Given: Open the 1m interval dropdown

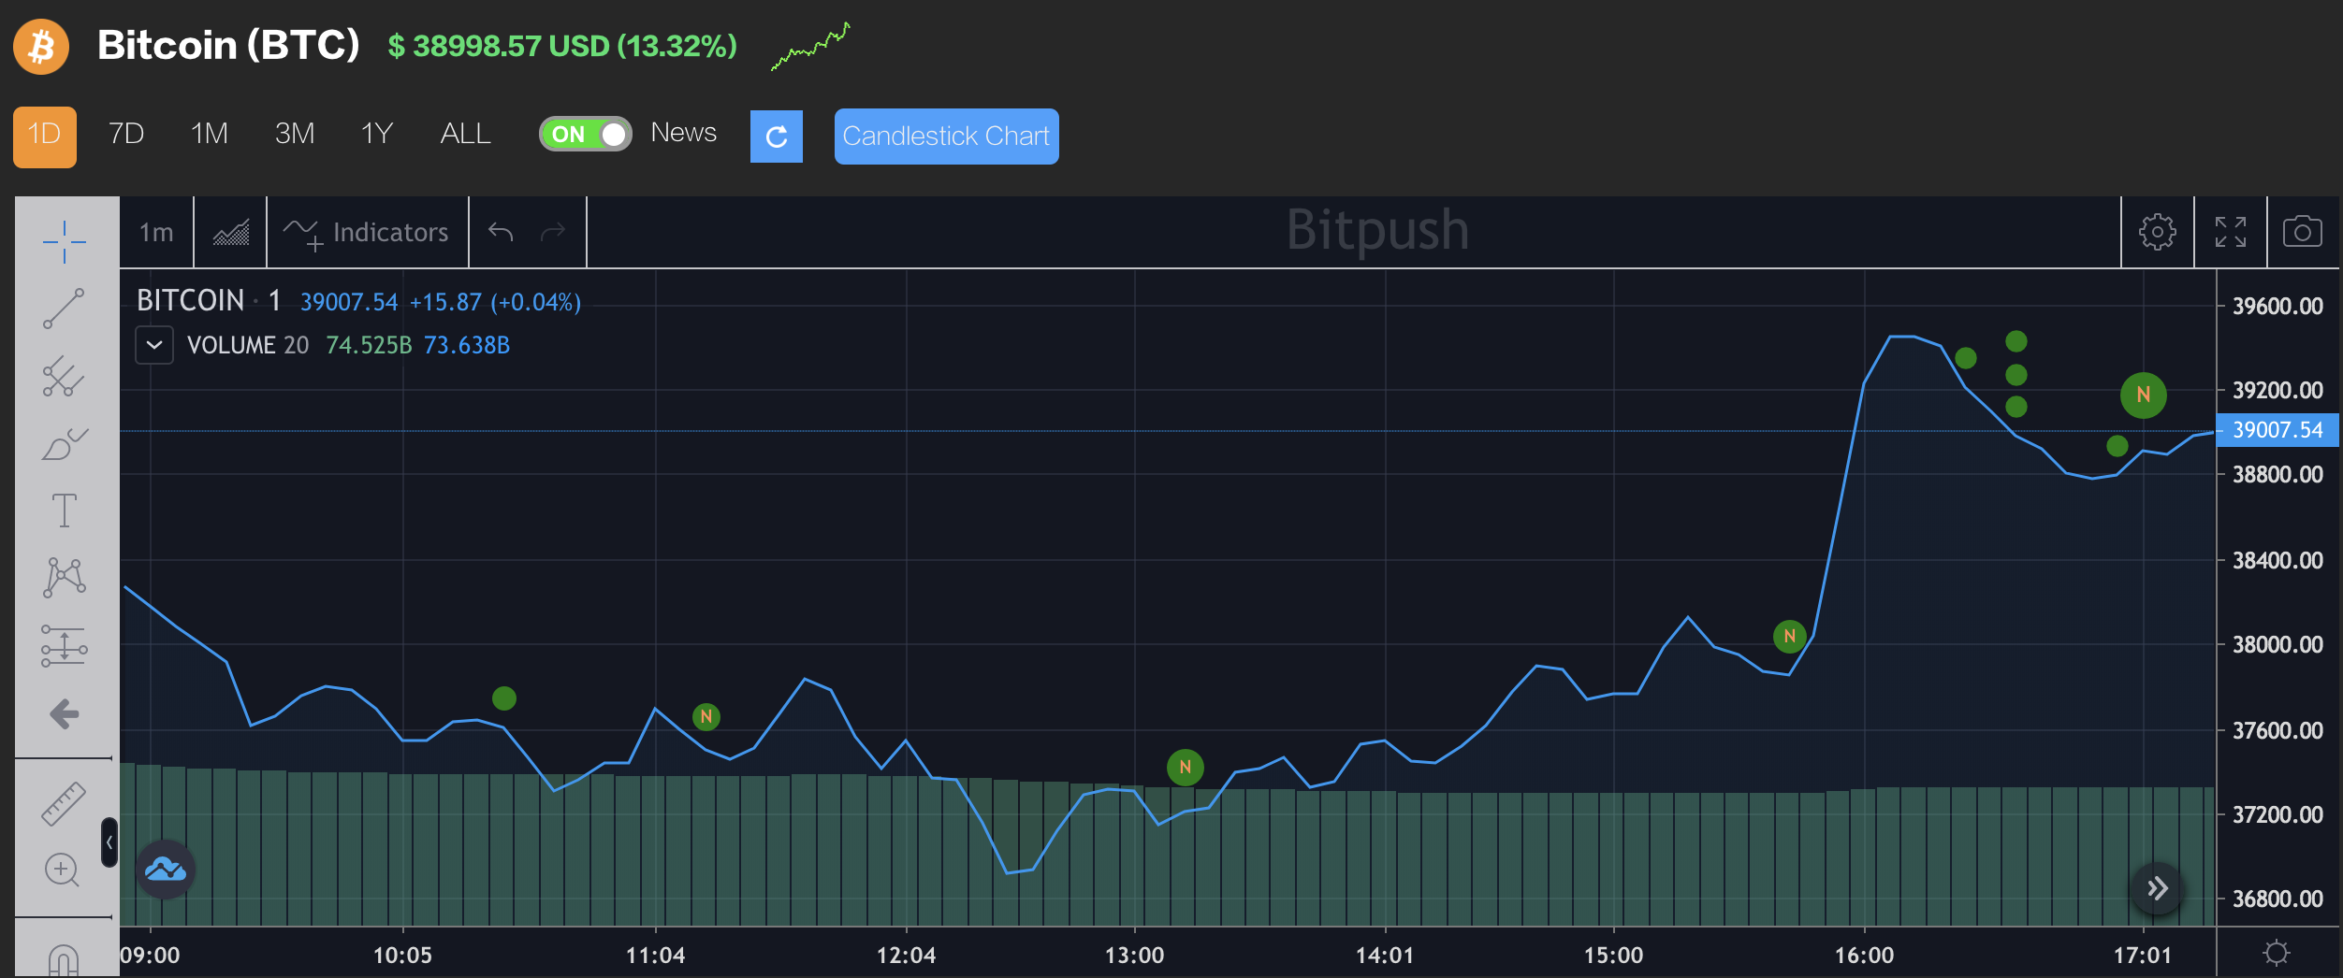Looking at the screenshot, I should click(x=156, y=232).
